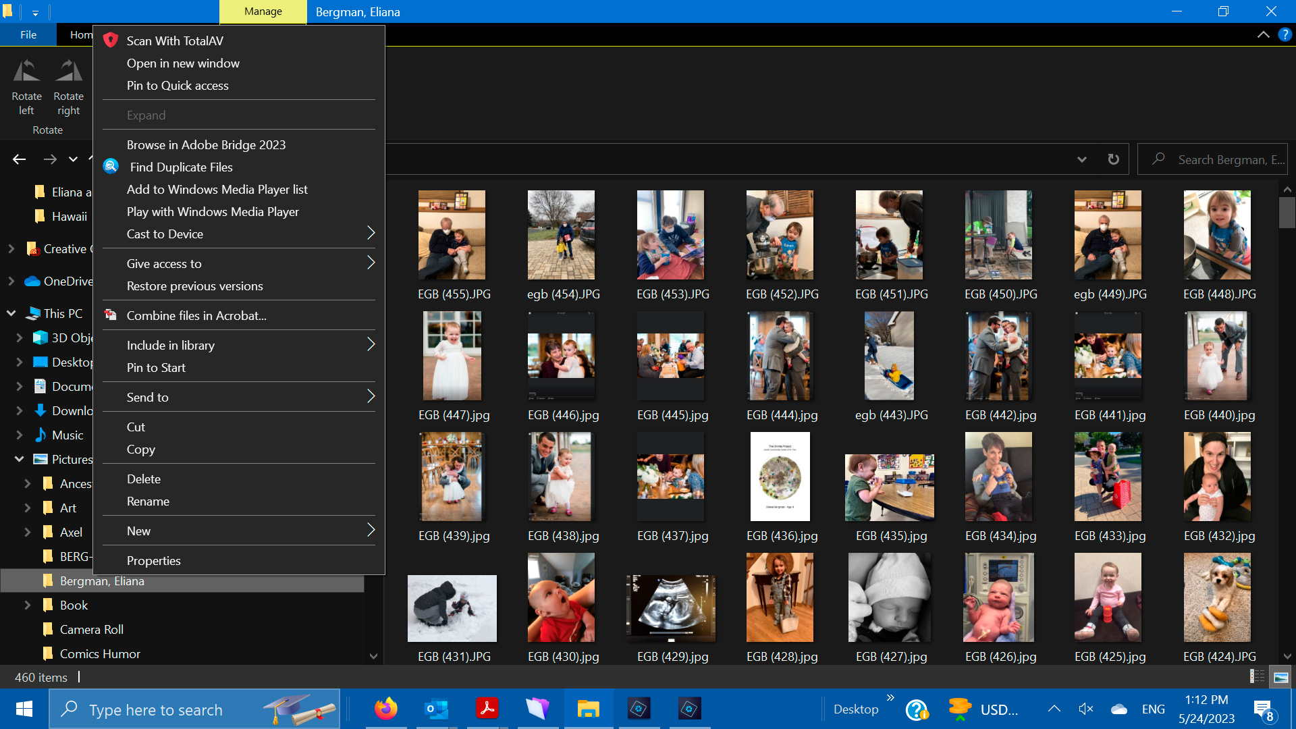This screenshot has height=729, width=1296.
Task: Click the Help question mark icon
Action: click(x=1285, y=34)
